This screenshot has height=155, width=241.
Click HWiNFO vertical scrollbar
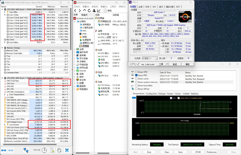(71, 29)
